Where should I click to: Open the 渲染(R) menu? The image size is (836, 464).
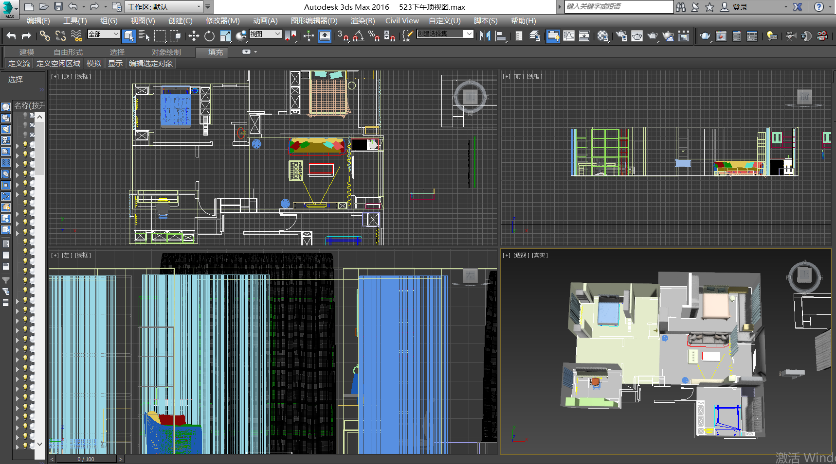pyautogui.click(x=363, y=20)
